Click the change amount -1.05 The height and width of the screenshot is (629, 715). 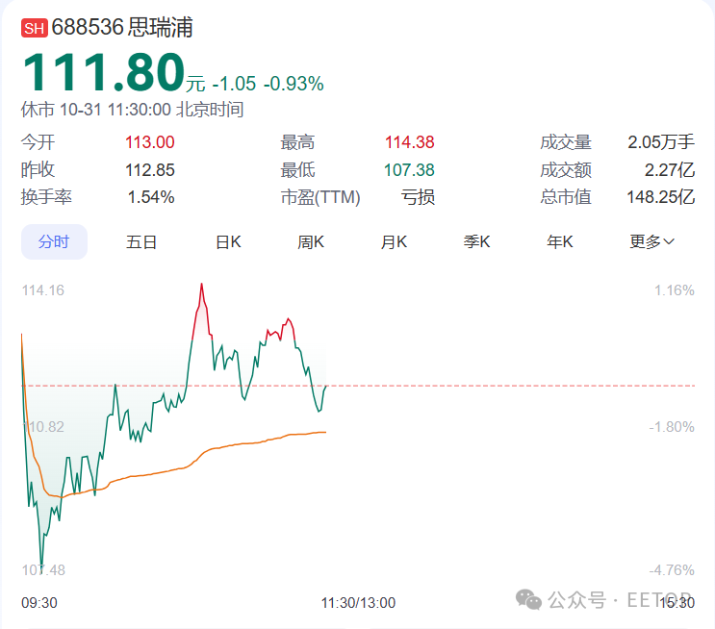click(x=235, y=84)
